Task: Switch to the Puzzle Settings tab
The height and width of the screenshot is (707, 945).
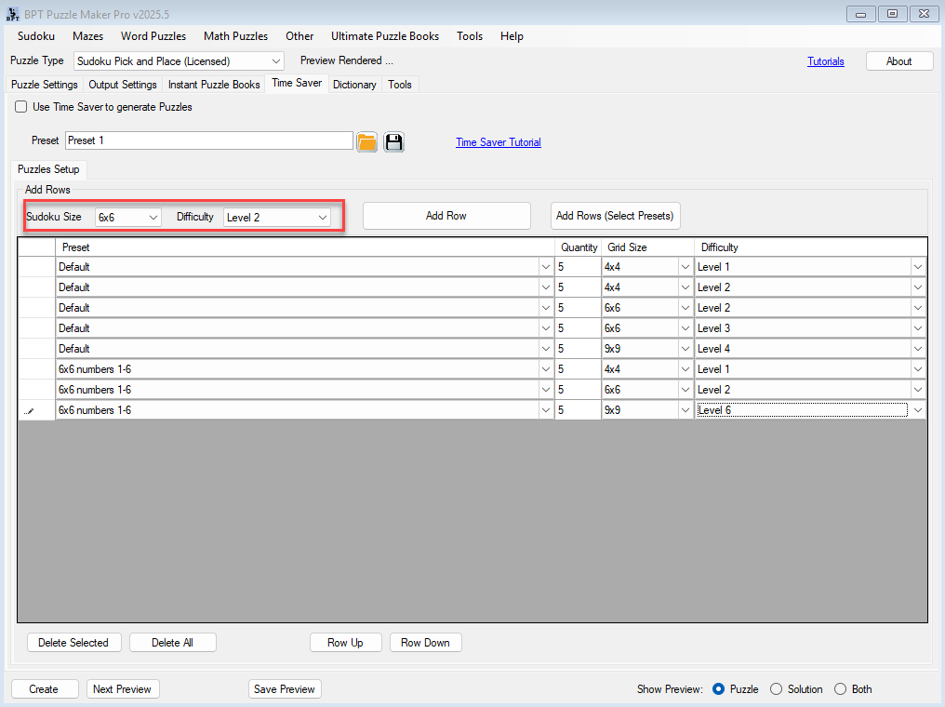Action: coord(45,85)
